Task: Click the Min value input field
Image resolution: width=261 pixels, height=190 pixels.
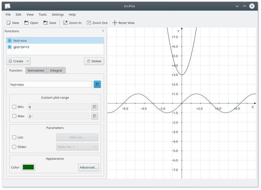Action: [58, 107]
